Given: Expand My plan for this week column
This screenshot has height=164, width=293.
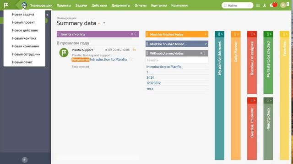Looking at the screenshot, I should click(x=222, y=34).
